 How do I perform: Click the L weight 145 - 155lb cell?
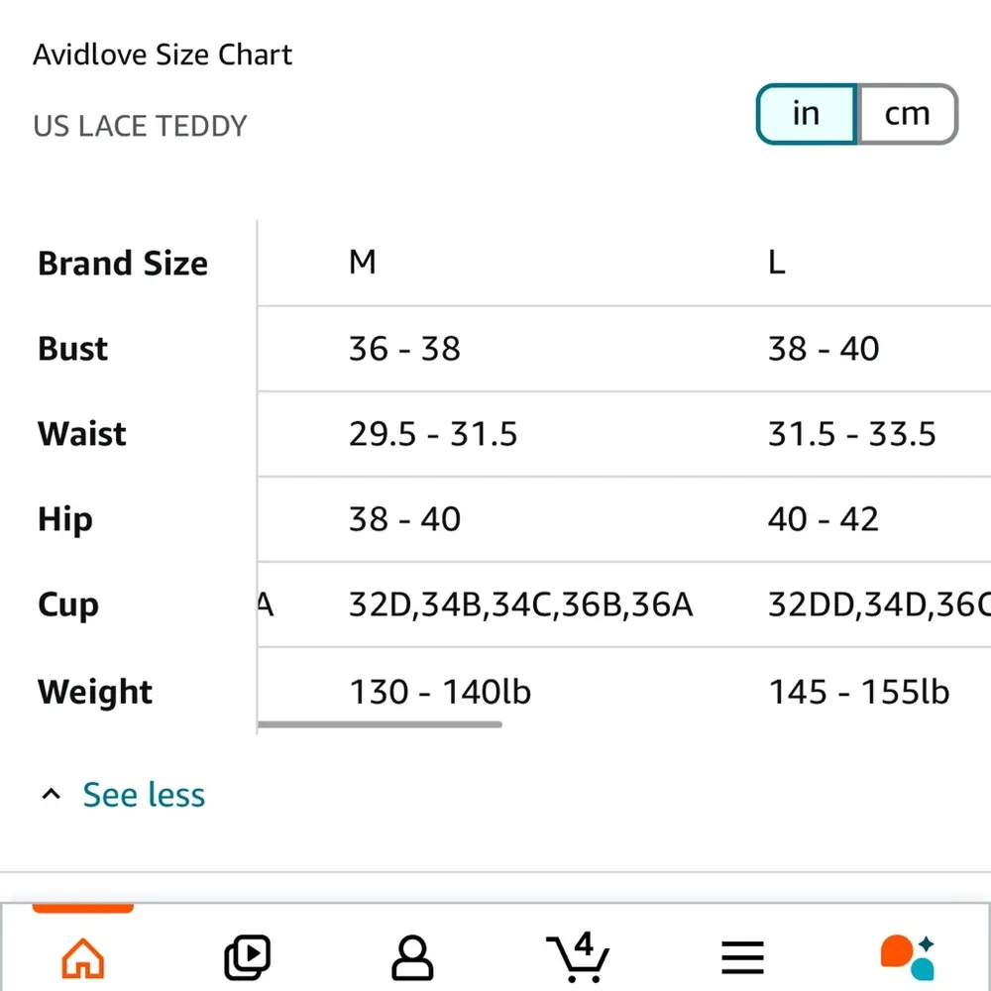(x=858, y=692)
